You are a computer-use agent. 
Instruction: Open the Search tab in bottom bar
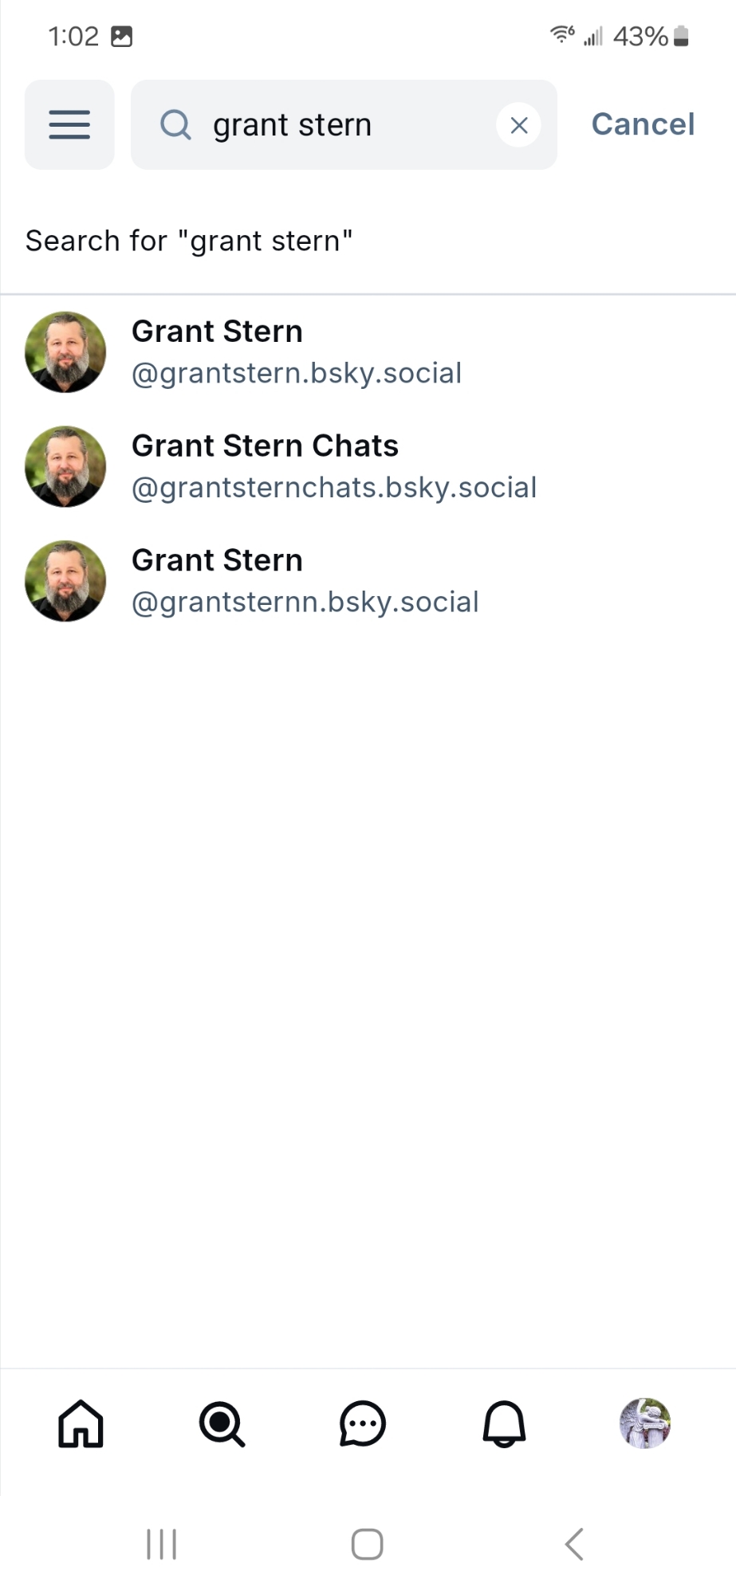(222, 1423)
